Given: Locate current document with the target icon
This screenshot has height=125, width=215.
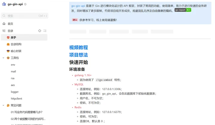Looking at the screenshot, I should (x=40, y=31).
